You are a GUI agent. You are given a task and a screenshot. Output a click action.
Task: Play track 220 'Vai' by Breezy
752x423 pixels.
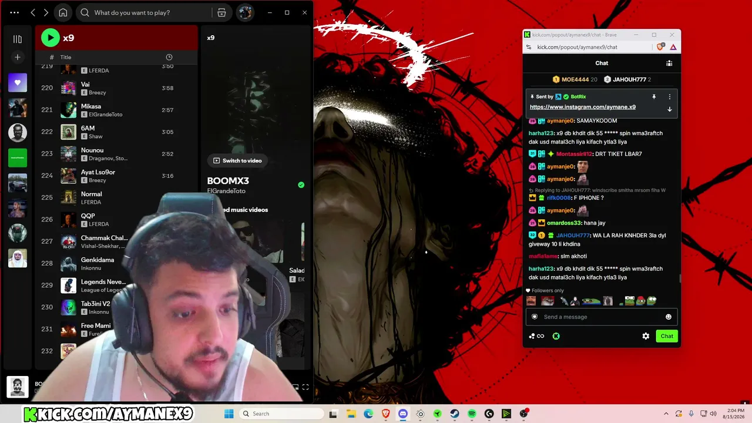(x=116, y=88)
